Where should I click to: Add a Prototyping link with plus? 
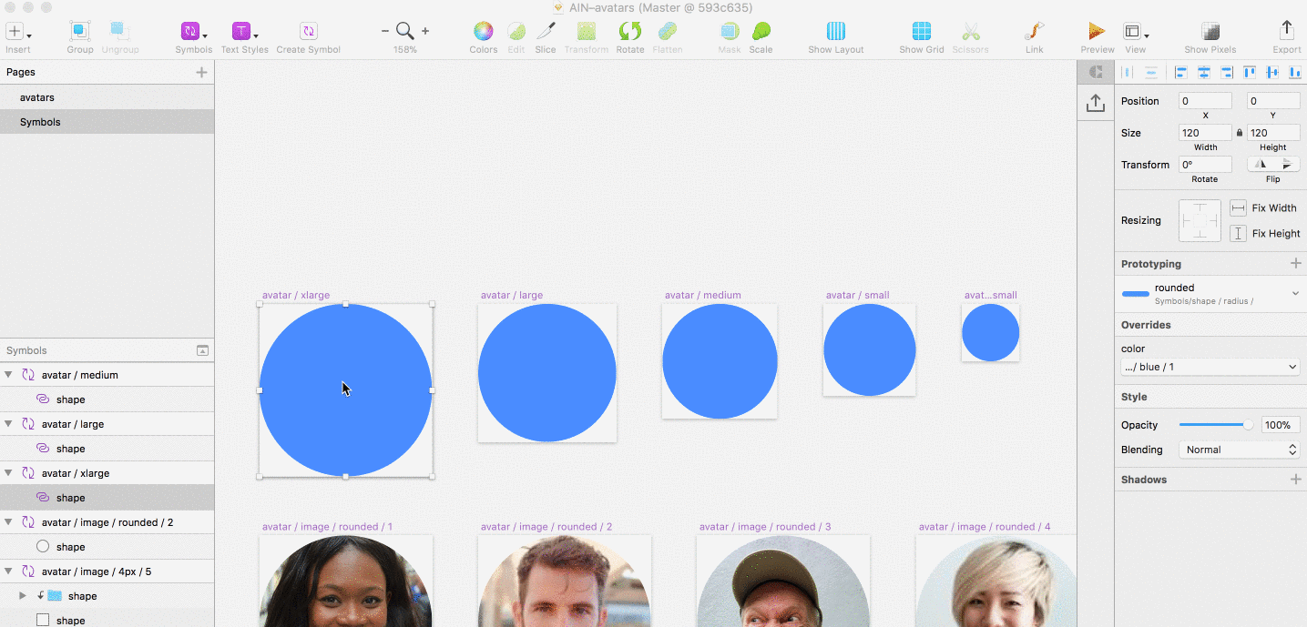click(1295, 264)
